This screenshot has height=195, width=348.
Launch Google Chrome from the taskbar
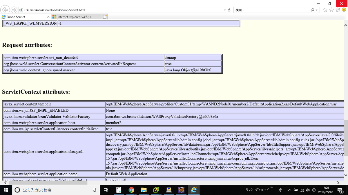pos(131,190)
